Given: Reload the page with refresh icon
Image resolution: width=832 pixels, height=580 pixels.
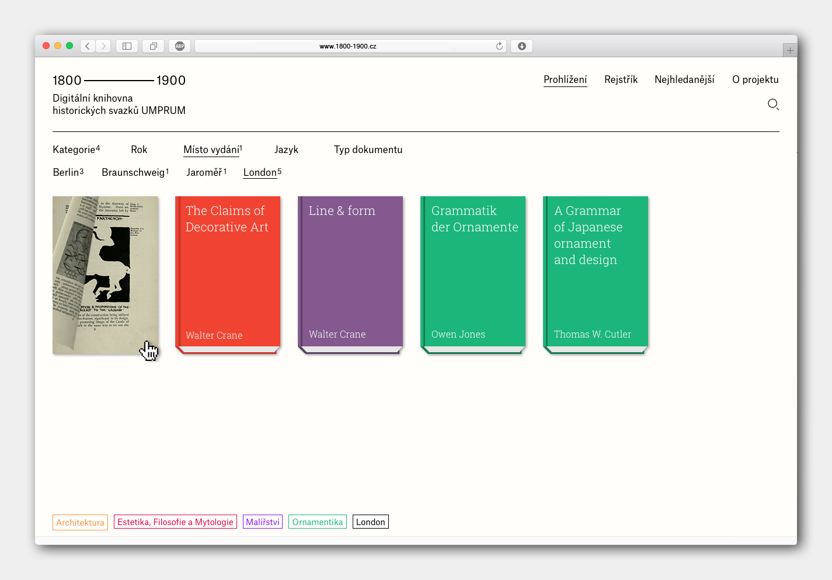Looking at the screenshot, I should (499, 46).
